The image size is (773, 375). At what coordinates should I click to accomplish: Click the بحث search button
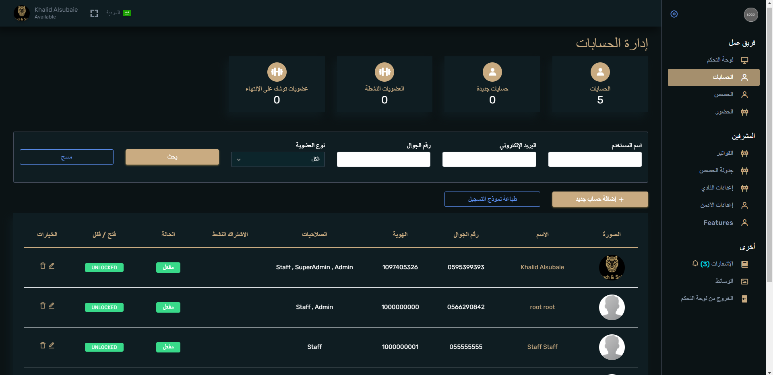coord(172,157)
